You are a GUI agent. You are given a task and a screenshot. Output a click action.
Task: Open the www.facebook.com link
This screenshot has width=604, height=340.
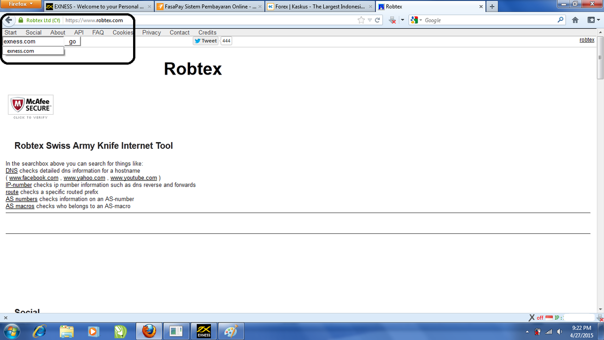[x=34, y=178]
